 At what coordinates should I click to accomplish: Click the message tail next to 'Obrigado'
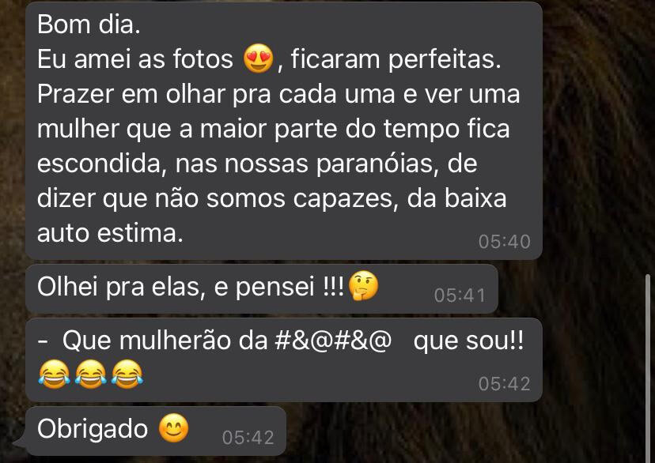[19, 442]
